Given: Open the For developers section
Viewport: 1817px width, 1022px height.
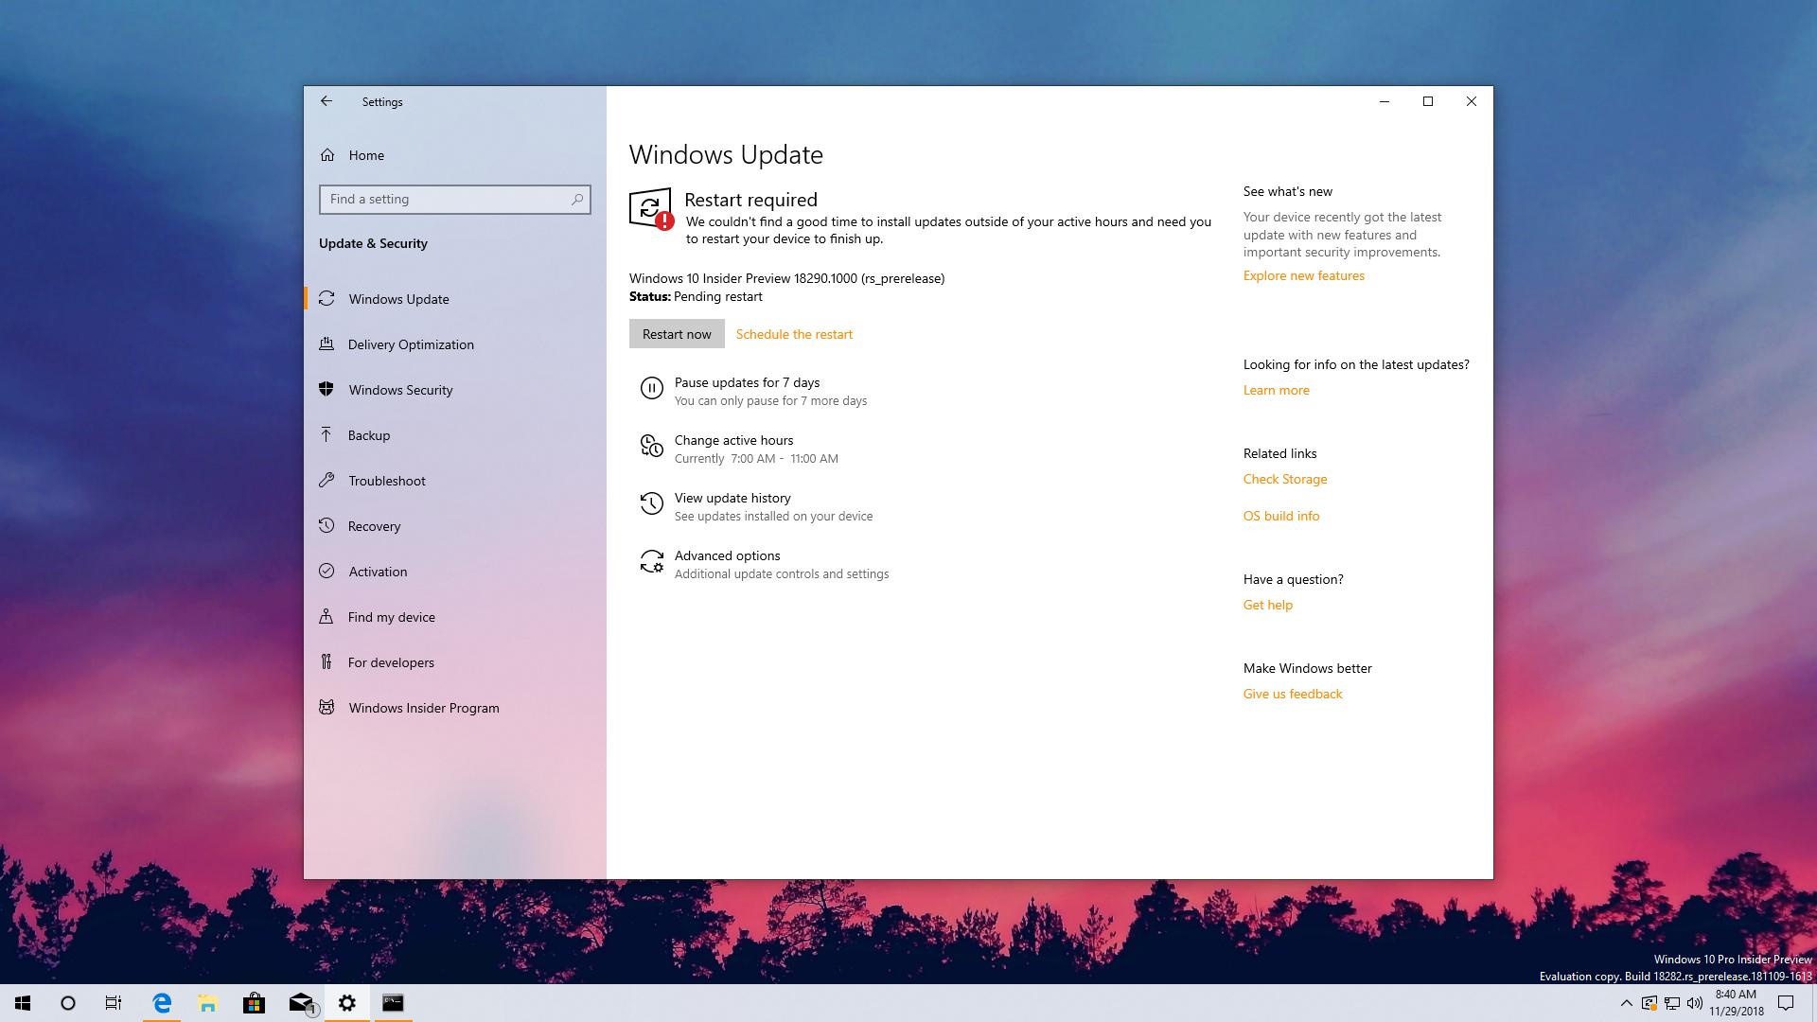Looking at the screenshot, I should tap(391, 661).
